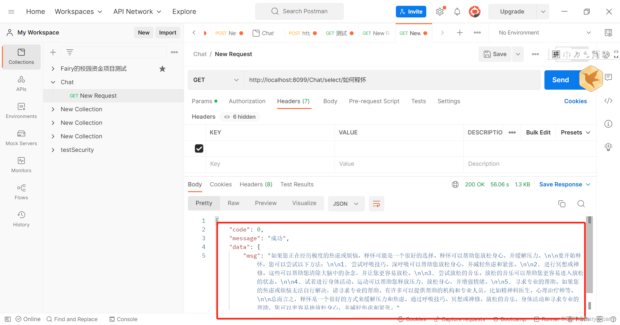
Task: Select the APIs sidebar icon
Action: 21,83
